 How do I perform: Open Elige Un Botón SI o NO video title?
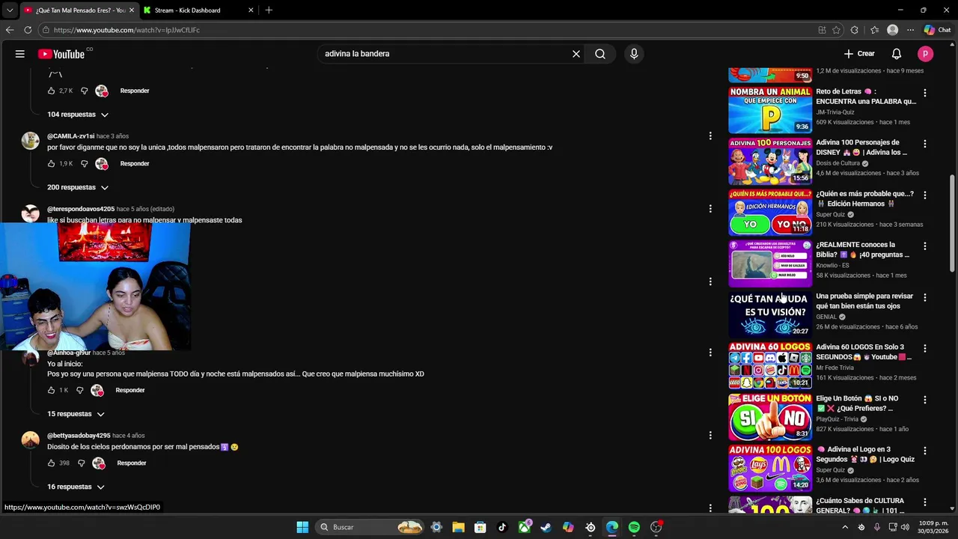click(x=857, y=404)
